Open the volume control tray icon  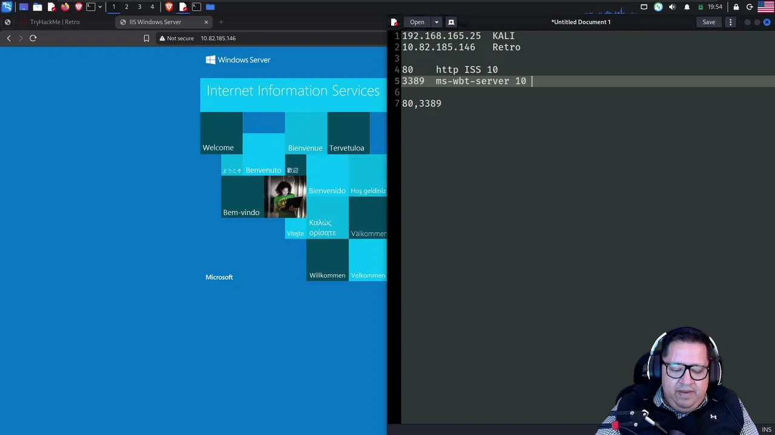[x=672, y=7]
